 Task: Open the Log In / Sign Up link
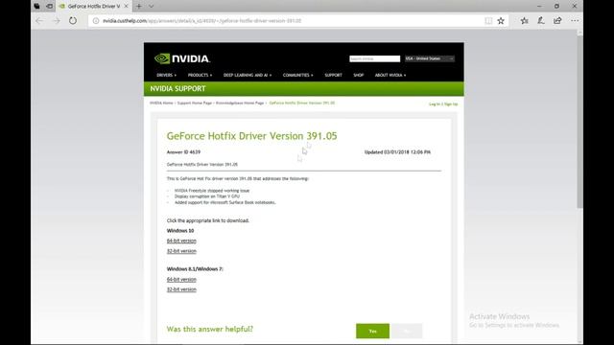(443, 104)
